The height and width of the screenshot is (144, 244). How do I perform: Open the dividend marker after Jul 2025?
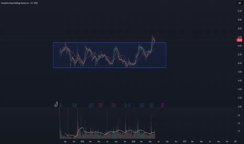(x=115, y=106)
